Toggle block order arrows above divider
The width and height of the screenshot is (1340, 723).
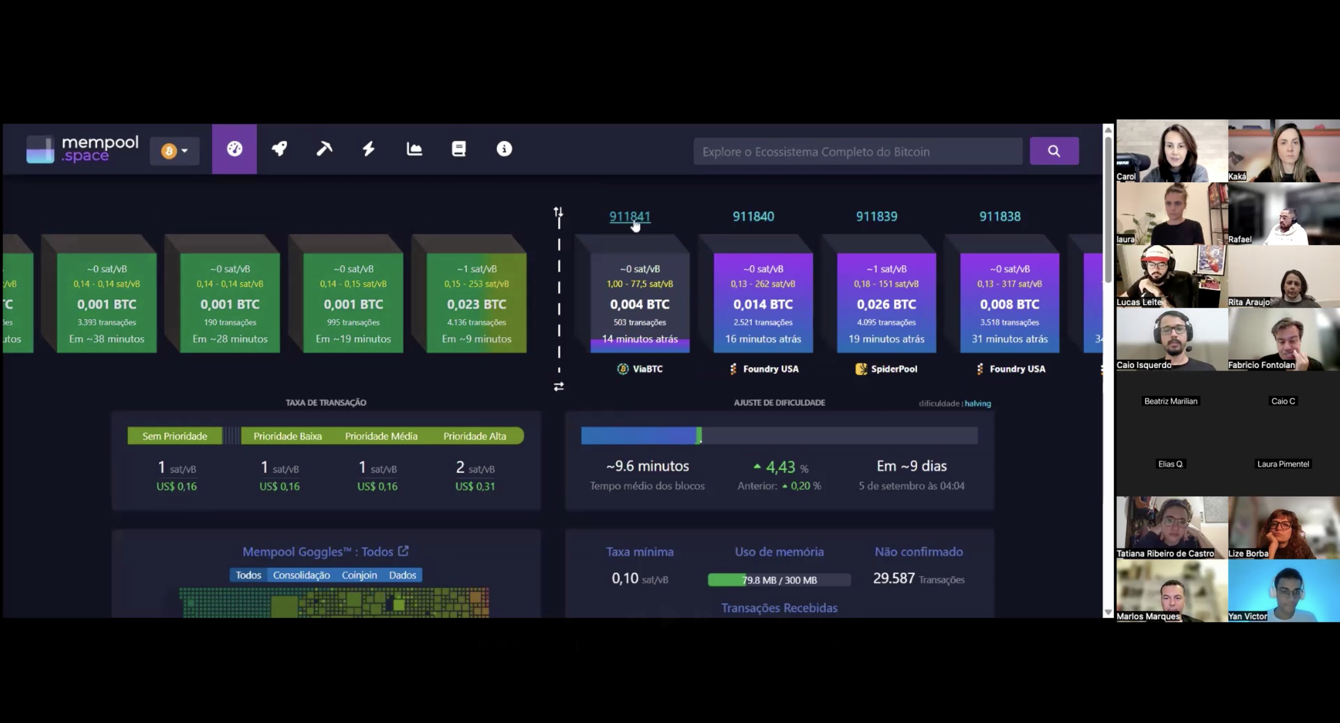pyautogui.click(x=558, y=212)
